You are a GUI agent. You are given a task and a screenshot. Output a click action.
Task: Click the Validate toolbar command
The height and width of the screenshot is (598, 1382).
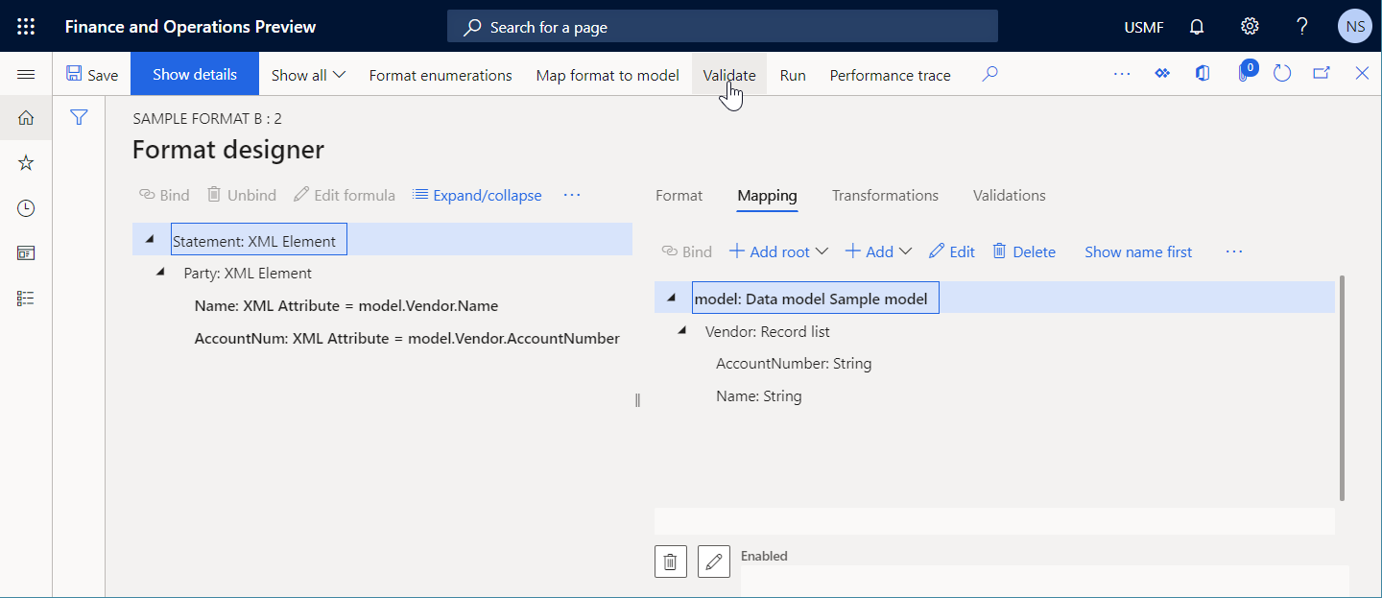click(x=728, y=74)
